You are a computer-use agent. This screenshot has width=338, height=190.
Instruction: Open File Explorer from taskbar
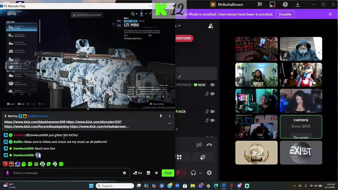tap(193, 186)
